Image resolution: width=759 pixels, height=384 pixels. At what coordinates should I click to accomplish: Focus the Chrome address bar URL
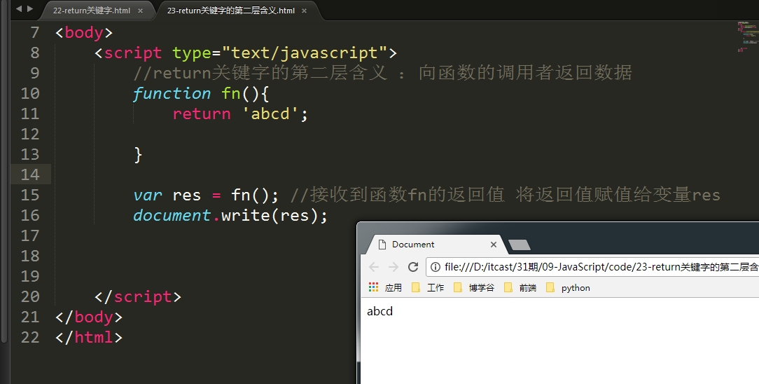(x=600, y=267)
